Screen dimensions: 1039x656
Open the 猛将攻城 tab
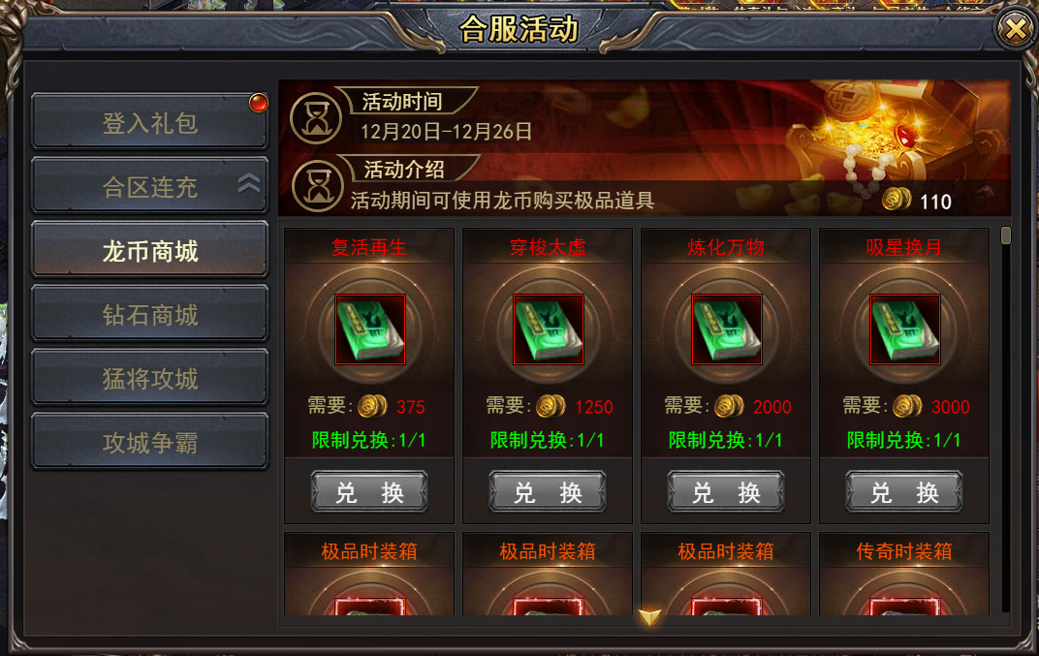[150, 378]
